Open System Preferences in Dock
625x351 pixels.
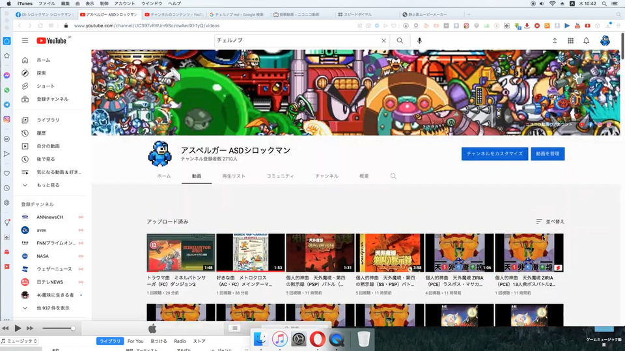[x=299, y=339]
